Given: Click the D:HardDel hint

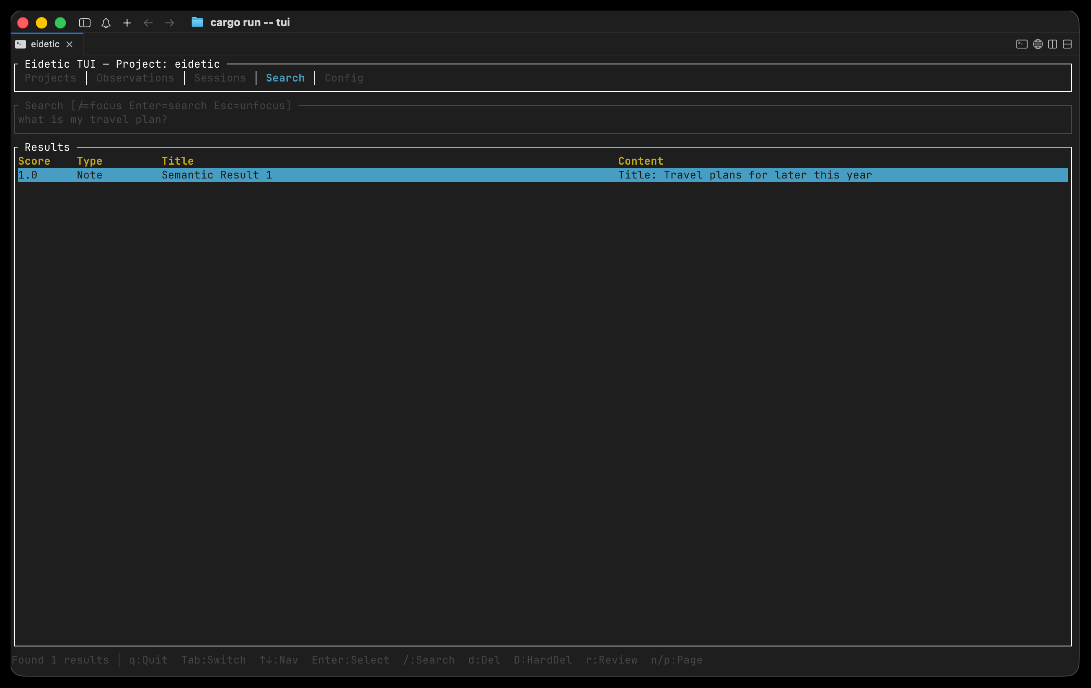Looking at the screenshot, I should click(543, 660).
